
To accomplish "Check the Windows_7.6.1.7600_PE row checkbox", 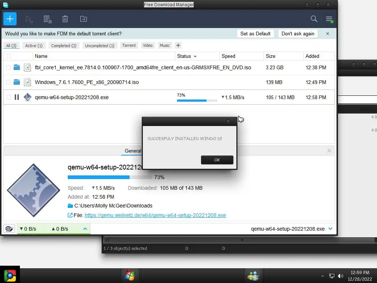I will point(8,82).
